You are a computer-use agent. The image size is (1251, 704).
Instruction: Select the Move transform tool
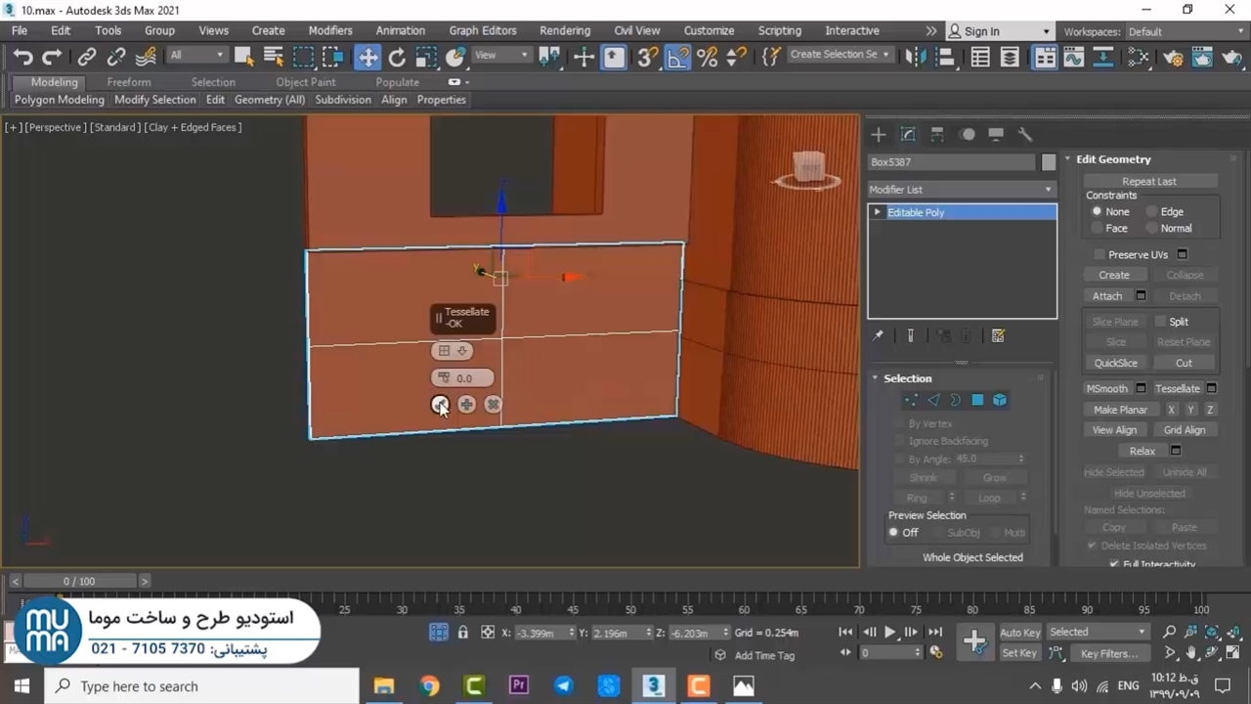368,57
